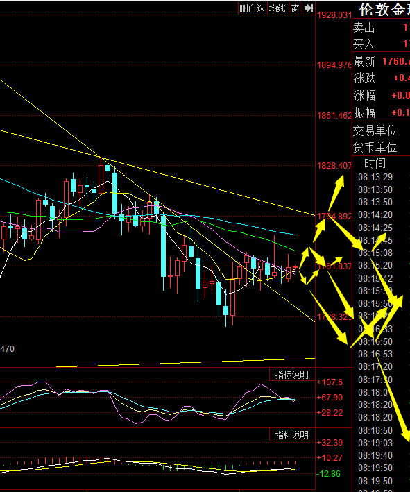Click the 买入 buy price row
This screenshot has width=410, height=492.
[381, 44]
